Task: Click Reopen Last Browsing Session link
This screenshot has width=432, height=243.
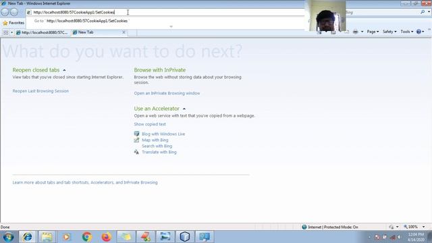Action: click(x=40, y=91)
